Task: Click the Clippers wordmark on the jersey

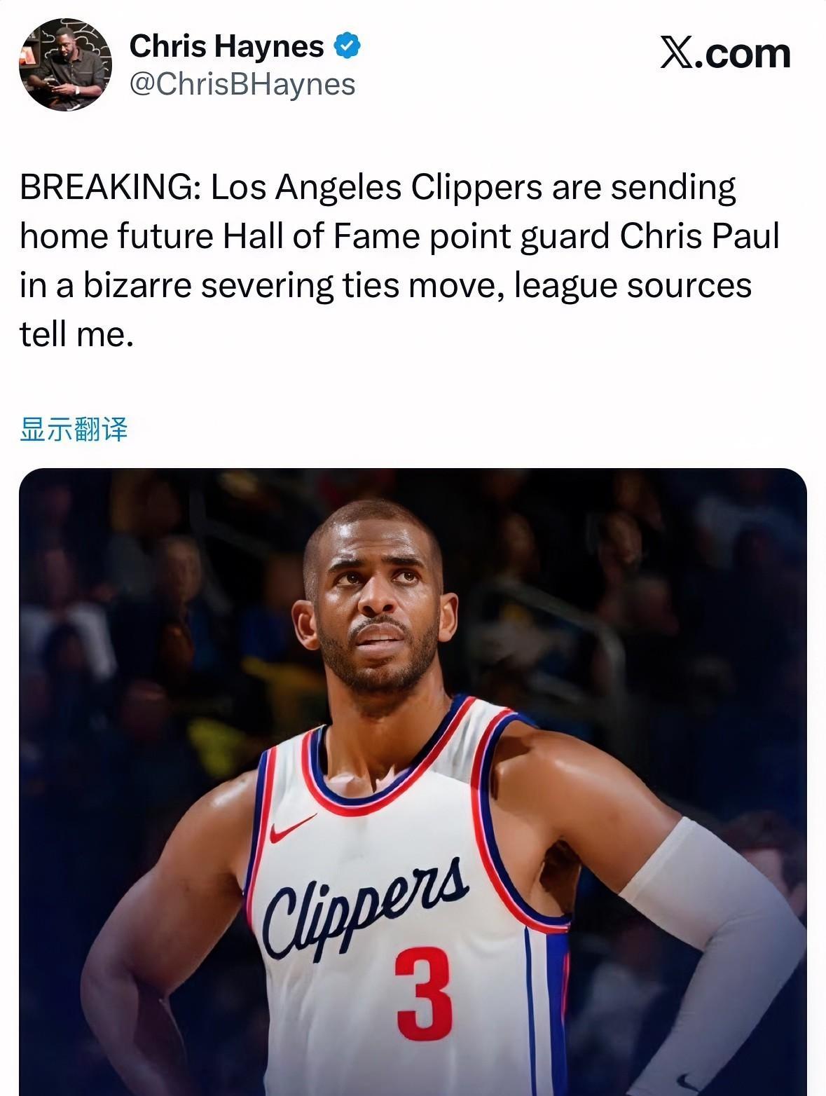Action: [x=365, y=907]
